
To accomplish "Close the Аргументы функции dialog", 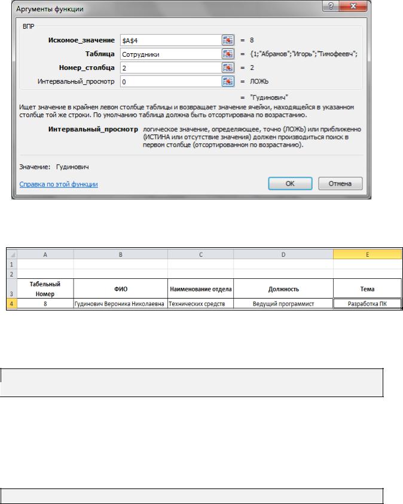I will pyautogui.click(x=353, y=6).
